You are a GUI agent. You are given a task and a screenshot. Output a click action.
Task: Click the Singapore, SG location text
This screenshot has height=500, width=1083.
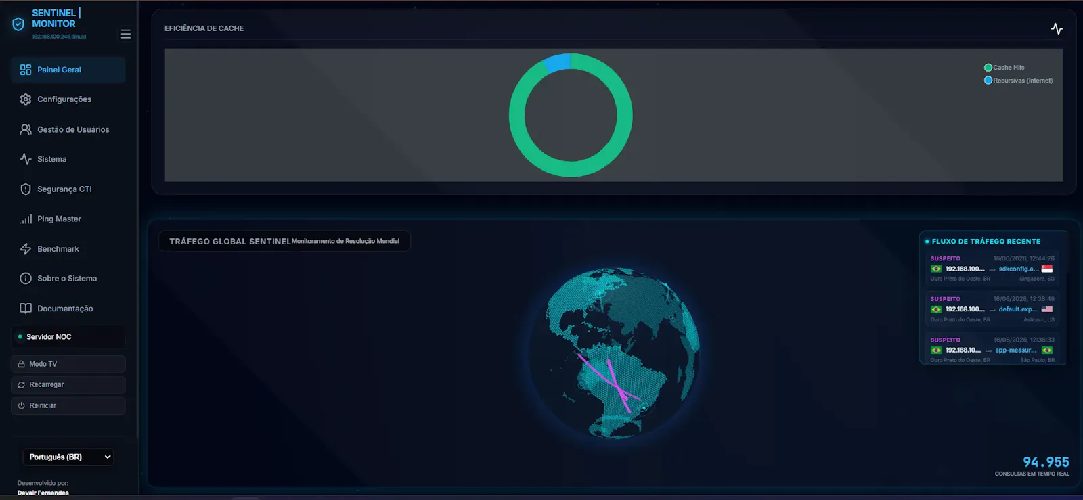[1037, 279]
